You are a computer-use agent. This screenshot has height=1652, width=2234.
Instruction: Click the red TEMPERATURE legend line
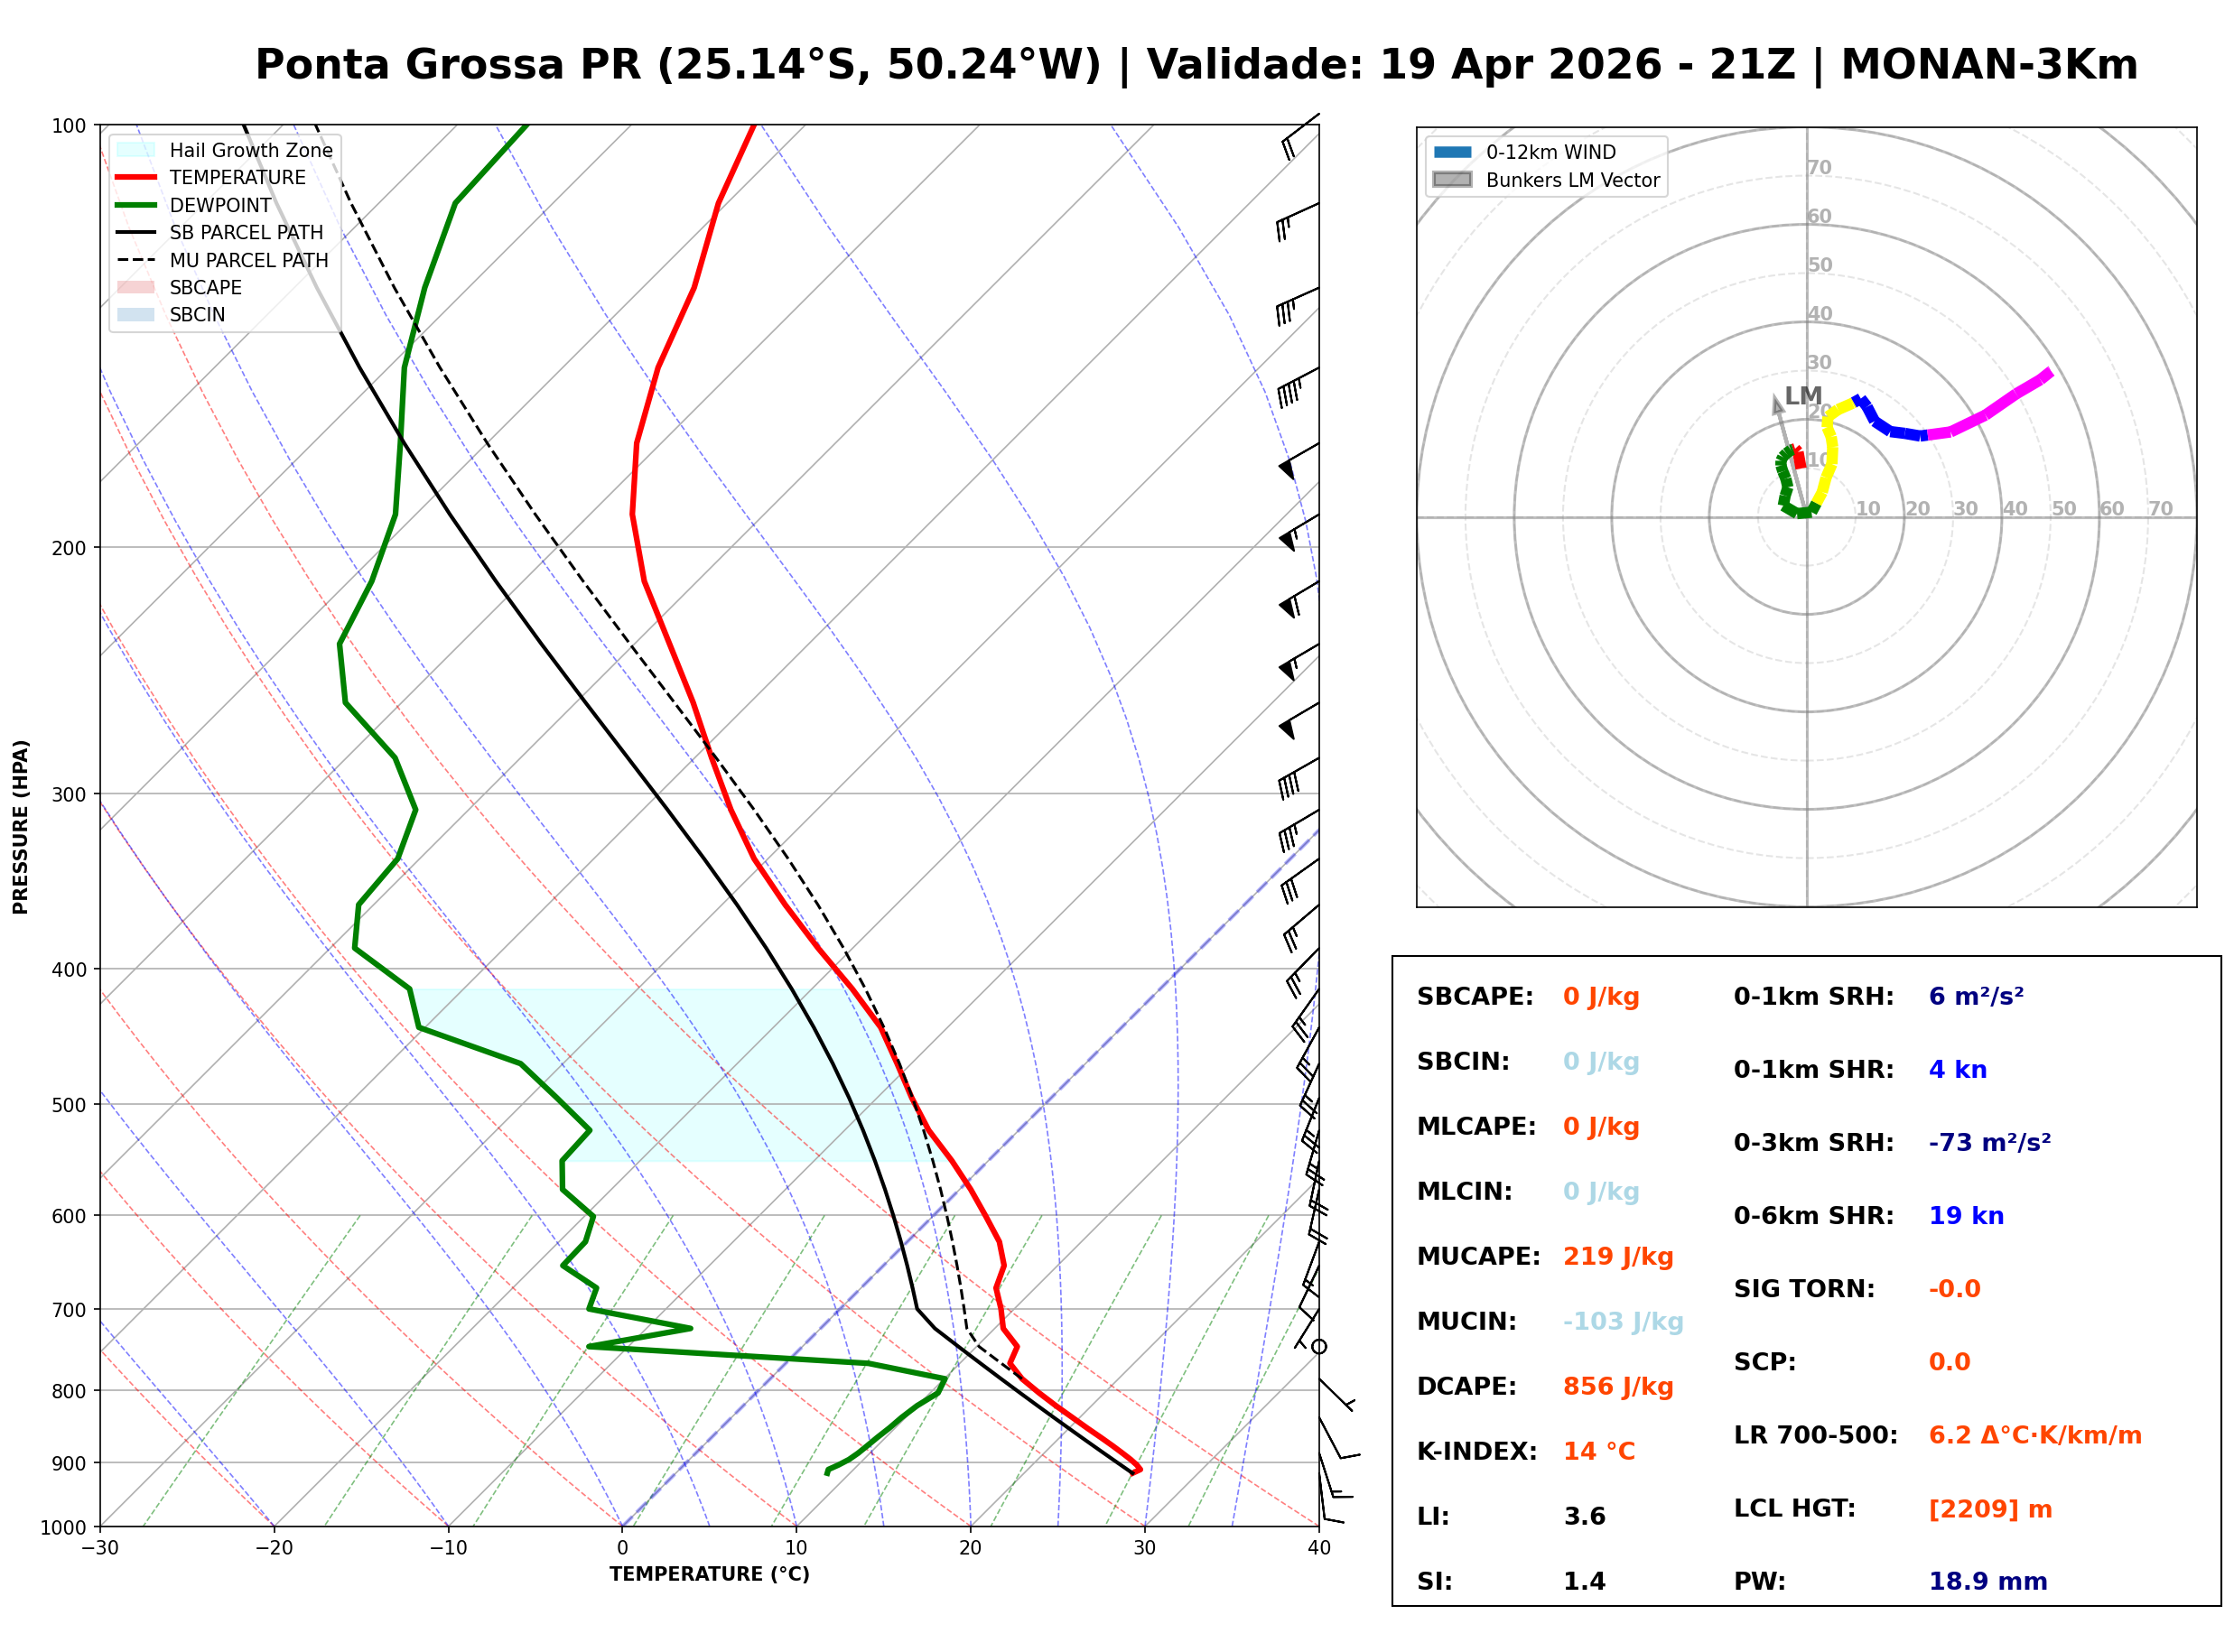click(136, 178)
